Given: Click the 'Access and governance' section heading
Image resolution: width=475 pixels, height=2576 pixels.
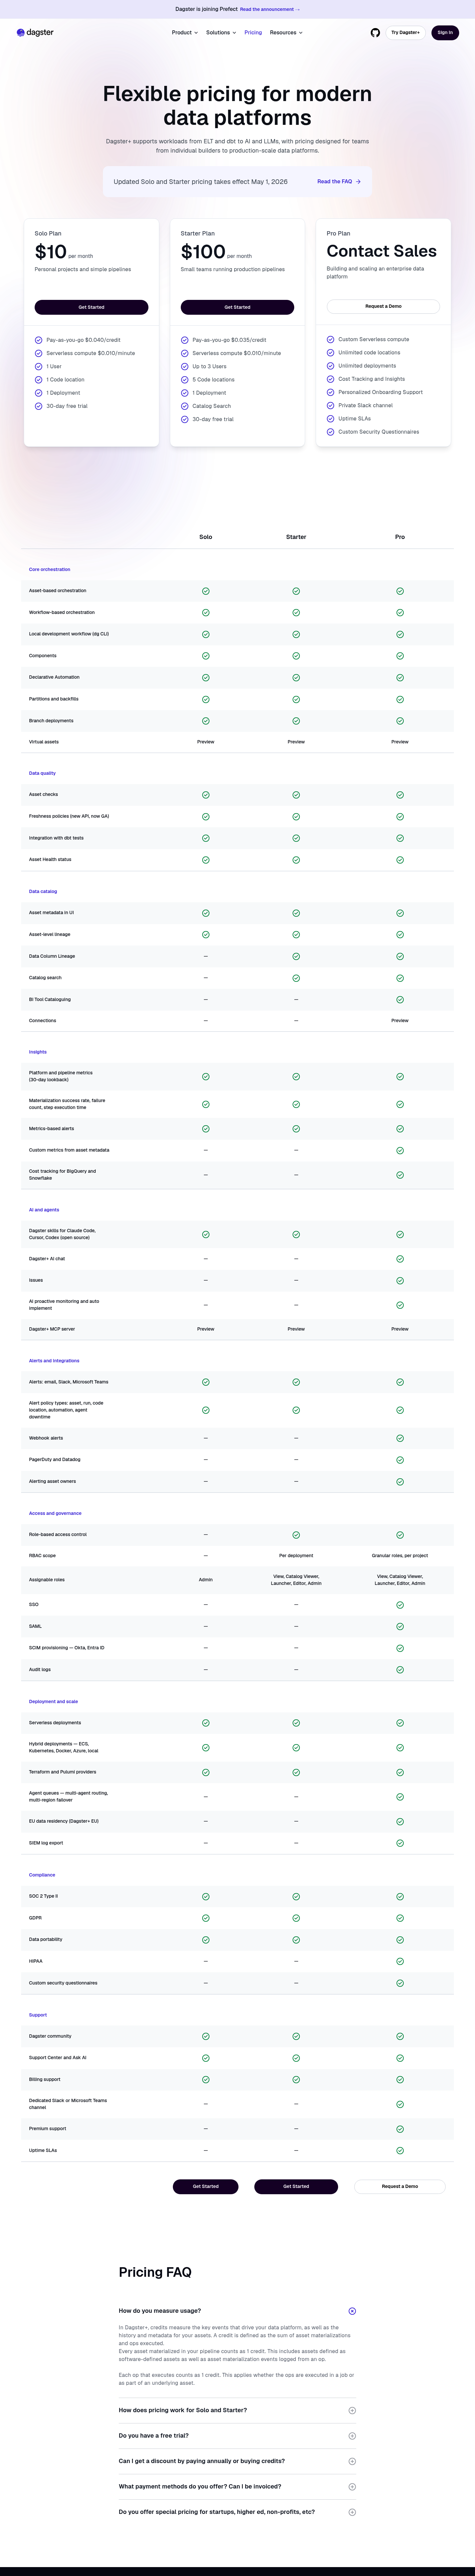Looking at the screenshot, I should 55,1513.
